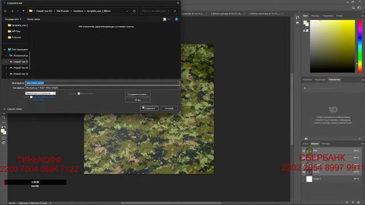365x205 pixels.
Task: Toggle Quick Mask mode icon in toolbar
Action: [x=3, y=138]
